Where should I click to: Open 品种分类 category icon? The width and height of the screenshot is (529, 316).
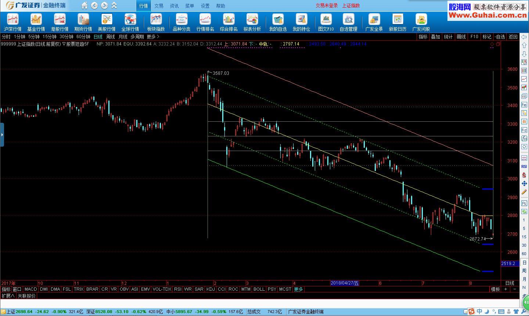[x=181, y=22]
